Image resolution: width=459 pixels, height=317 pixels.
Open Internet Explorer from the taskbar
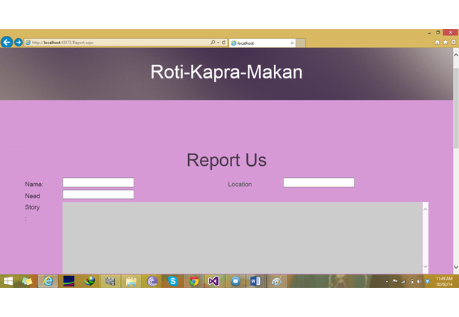click(x=48, y=281)
